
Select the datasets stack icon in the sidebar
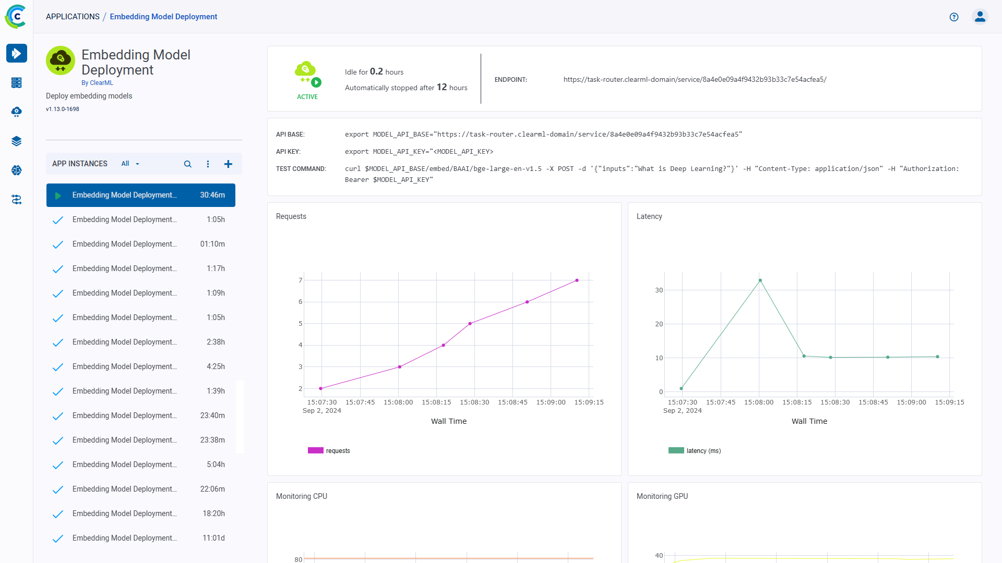click(16, 141)
